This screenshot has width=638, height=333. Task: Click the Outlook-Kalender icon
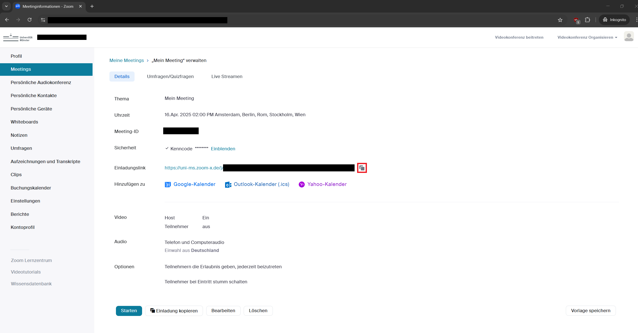coord(228,185)
